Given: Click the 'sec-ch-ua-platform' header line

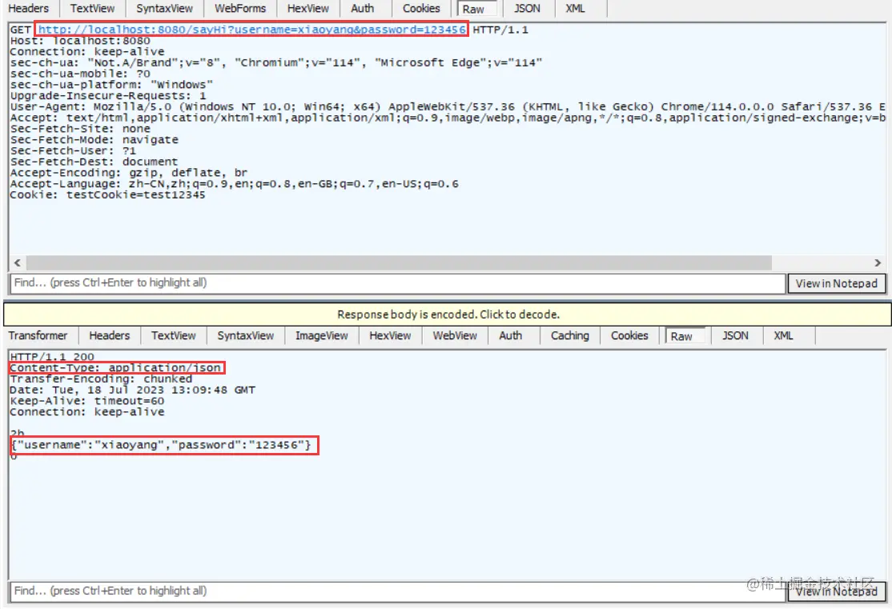Looking at the screenshot, I should (111, 85).
